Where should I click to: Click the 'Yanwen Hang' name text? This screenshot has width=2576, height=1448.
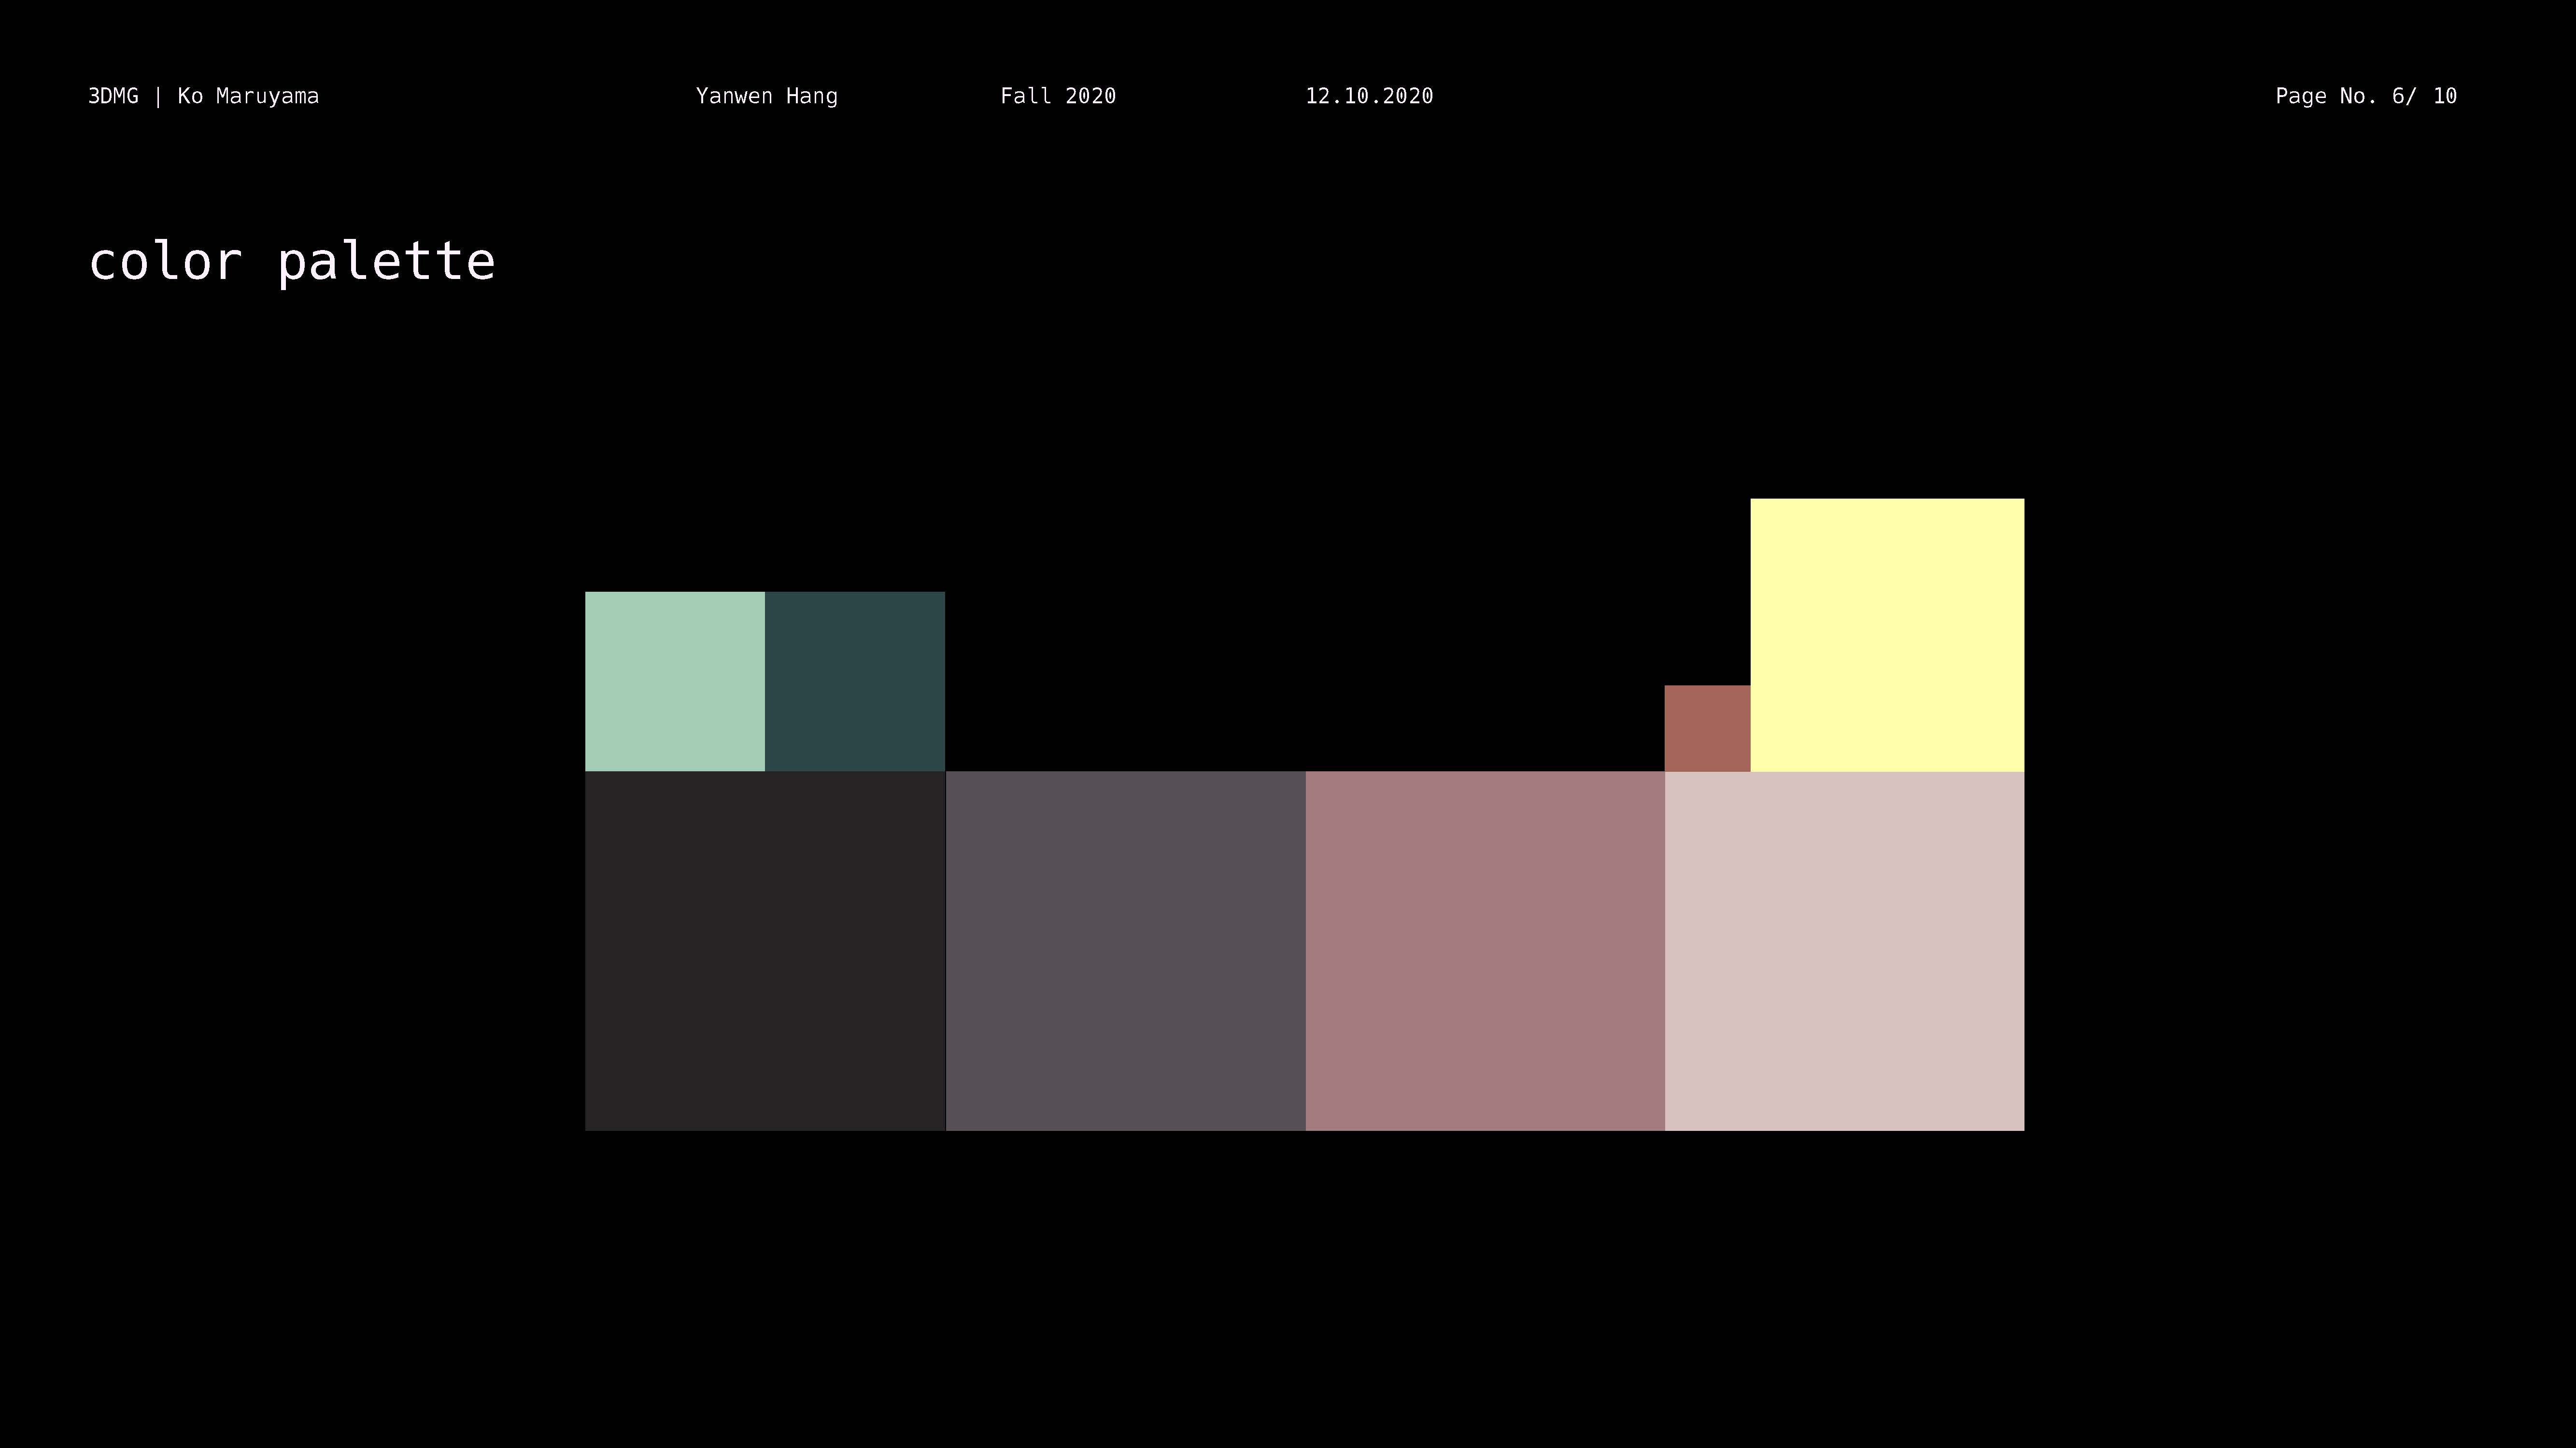766,96
